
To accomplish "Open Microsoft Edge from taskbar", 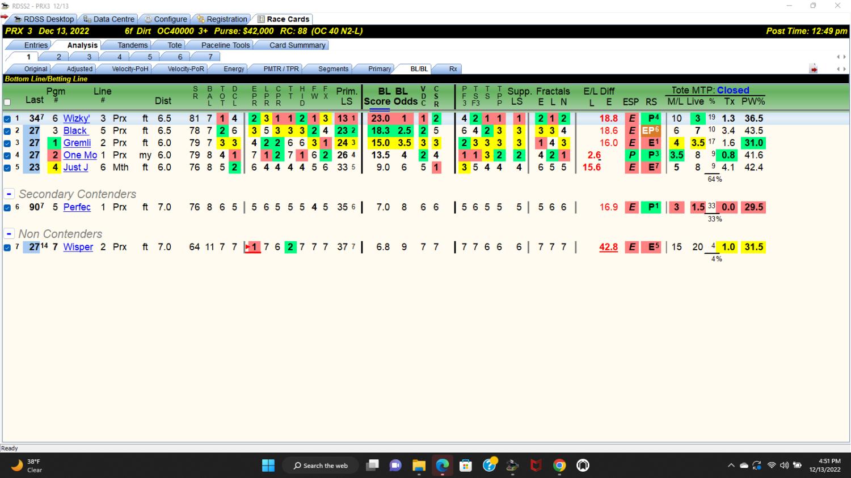I will coord(443,466).
